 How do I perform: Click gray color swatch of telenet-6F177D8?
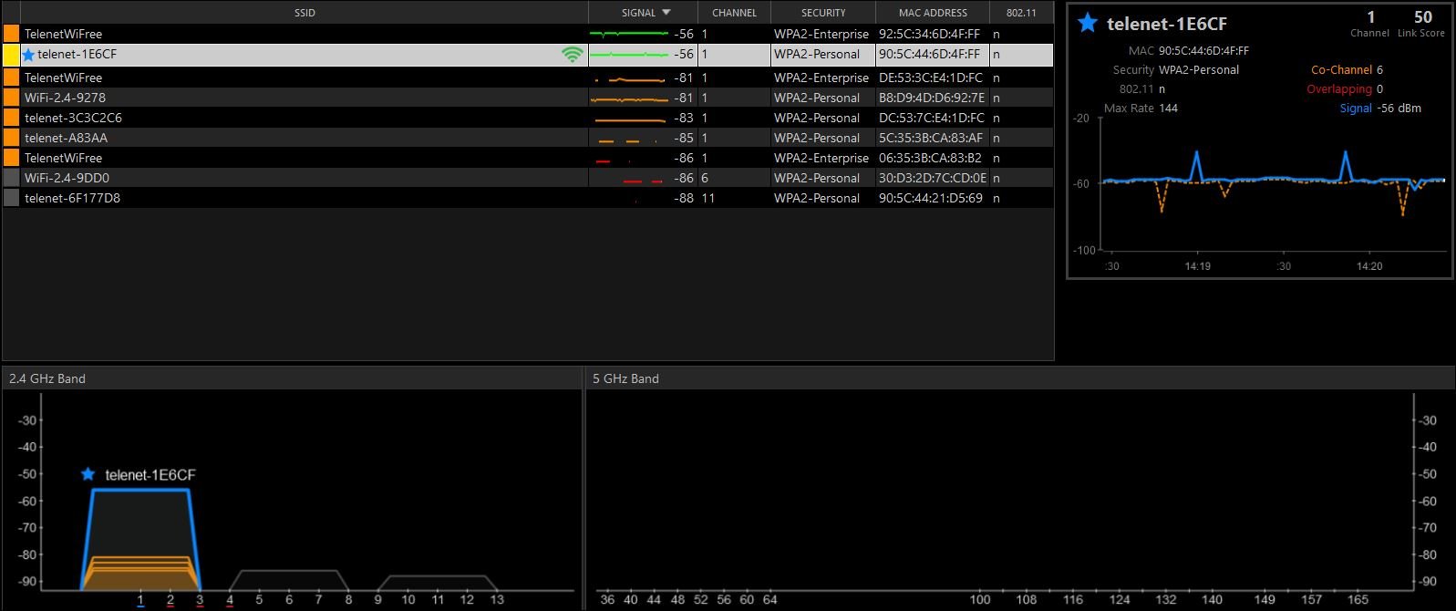[x=11, y=198]
